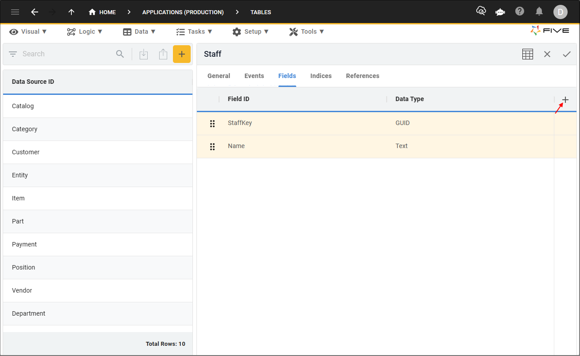Add a new table with yellow plus
Screen dimensions: 580x356
[x=182, y=54]
